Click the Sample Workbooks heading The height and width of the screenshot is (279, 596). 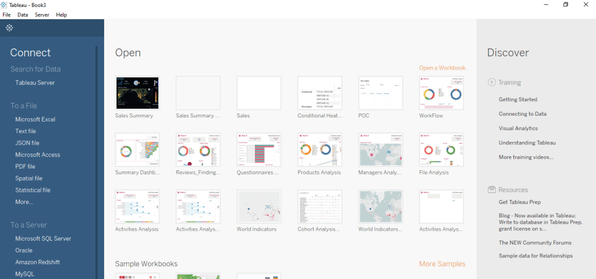pyautogui.click(x=146, y=264)
